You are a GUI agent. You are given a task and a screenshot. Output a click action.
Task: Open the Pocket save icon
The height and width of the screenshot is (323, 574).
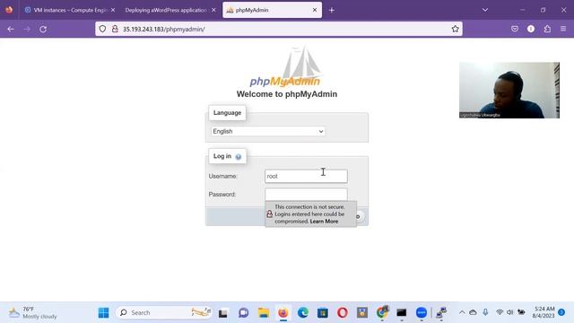[515, 29]
